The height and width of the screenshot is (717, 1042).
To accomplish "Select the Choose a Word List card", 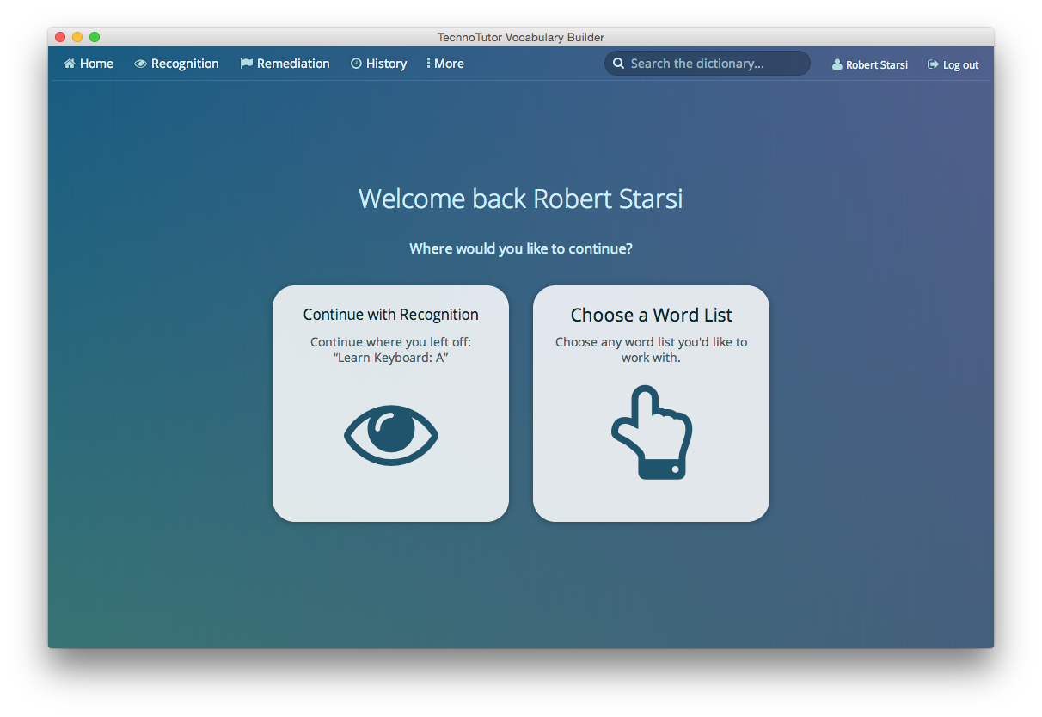I will (x=651, y=402).
